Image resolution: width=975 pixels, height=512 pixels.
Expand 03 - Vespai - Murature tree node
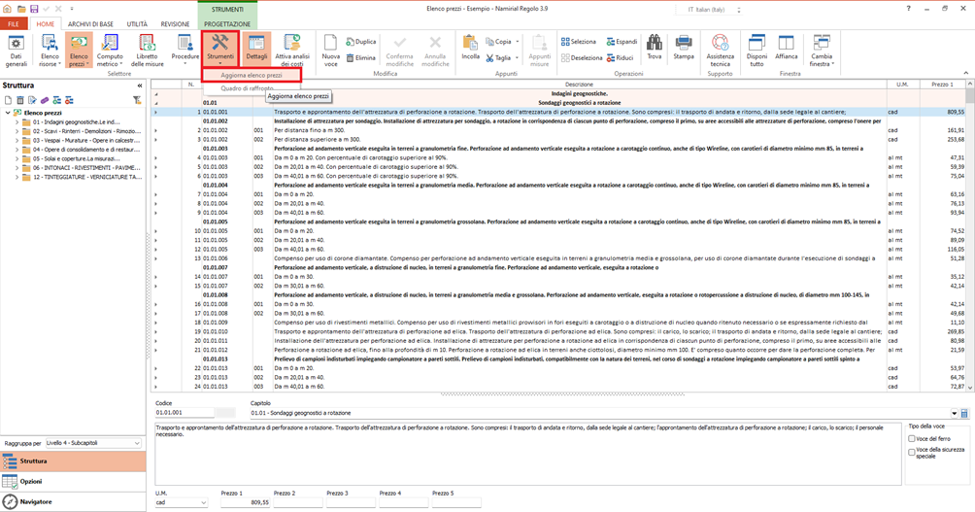[x=17, y=141]
